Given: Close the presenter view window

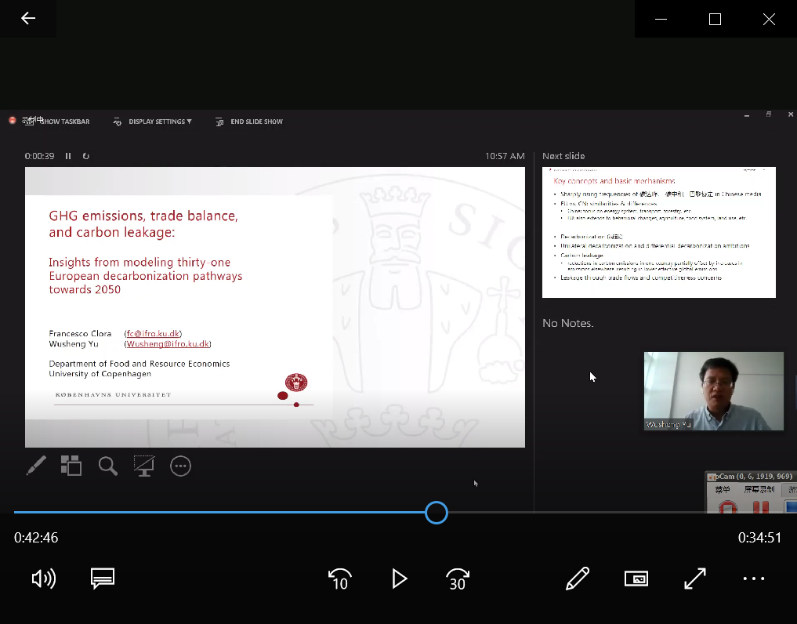Looking at the screenshot, I should click(791, 114).
